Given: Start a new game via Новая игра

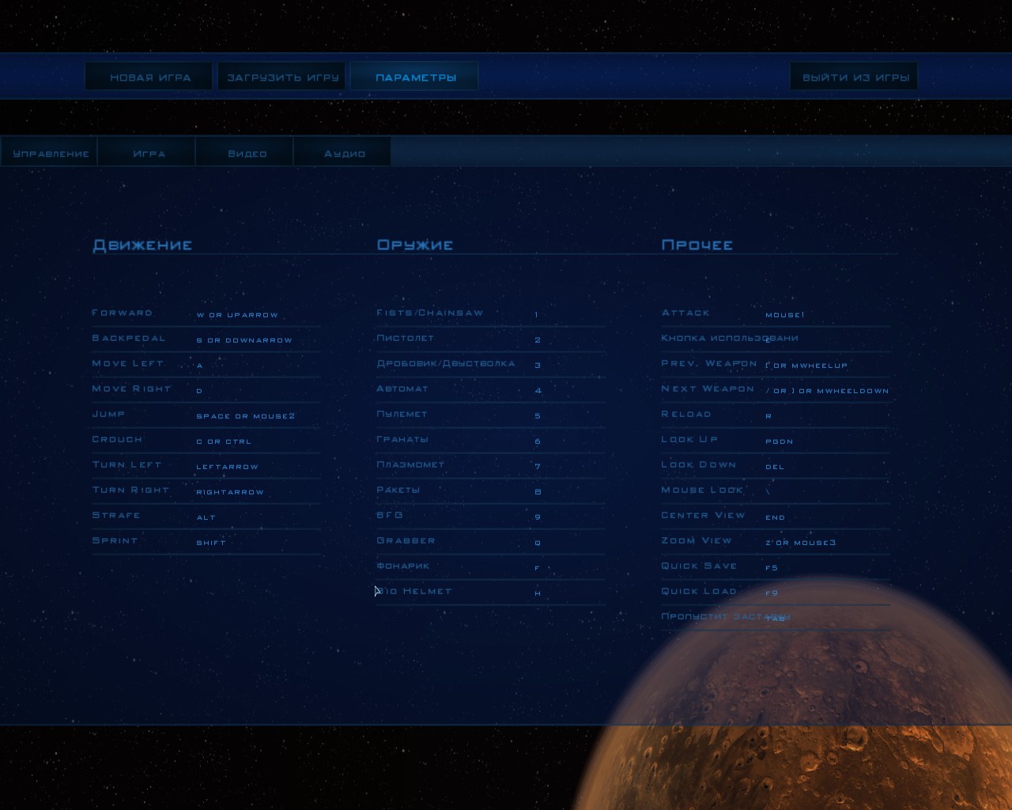Looking at the screenshot, I should pos(149,77).
